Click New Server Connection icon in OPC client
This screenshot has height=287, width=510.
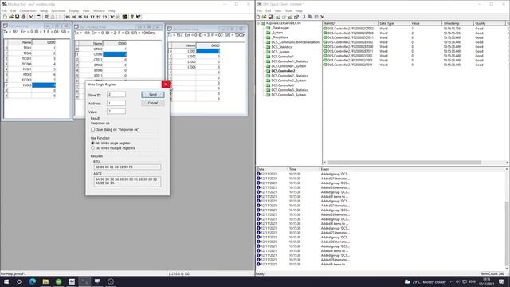tap(278, 17)
